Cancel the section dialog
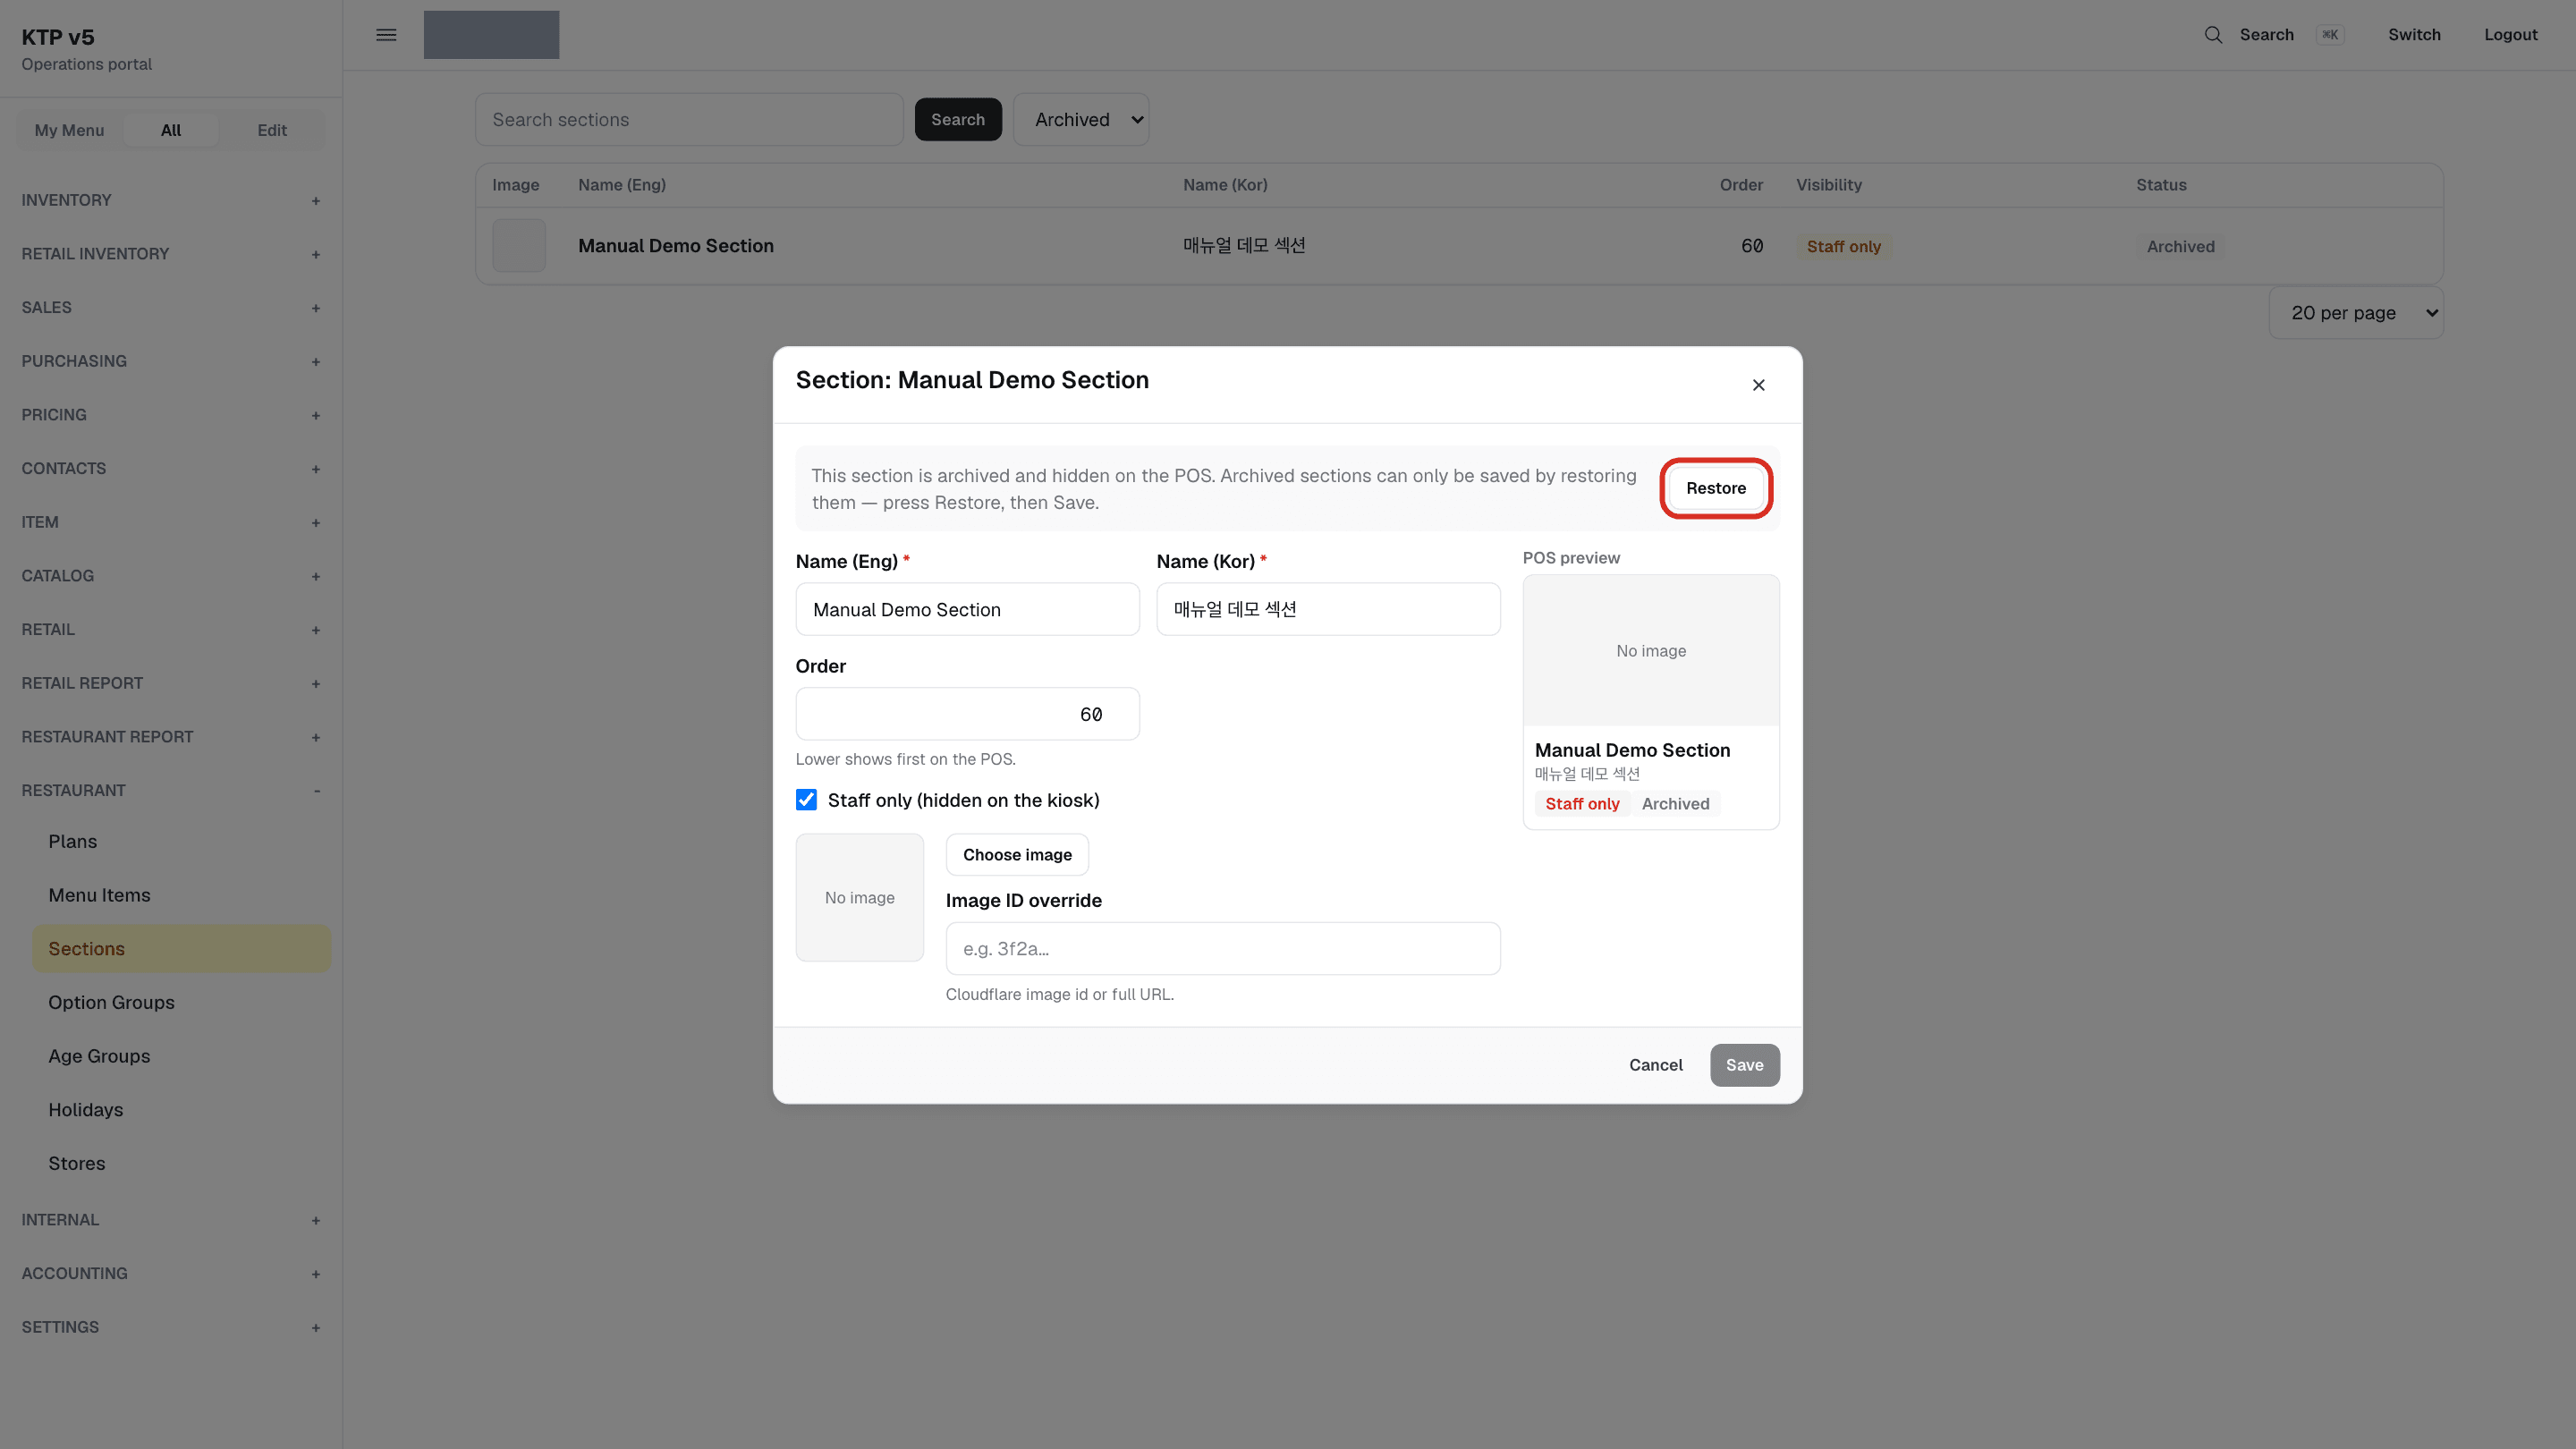Image resolution: width=2576 pixels, height=1449 pixels. click(x=1655, y=1065)
